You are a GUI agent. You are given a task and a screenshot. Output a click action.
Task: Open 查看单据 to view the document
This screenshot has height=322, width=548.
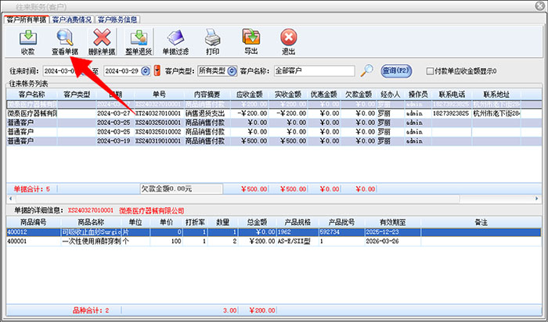pyautogui.click(x=65, y=41)
